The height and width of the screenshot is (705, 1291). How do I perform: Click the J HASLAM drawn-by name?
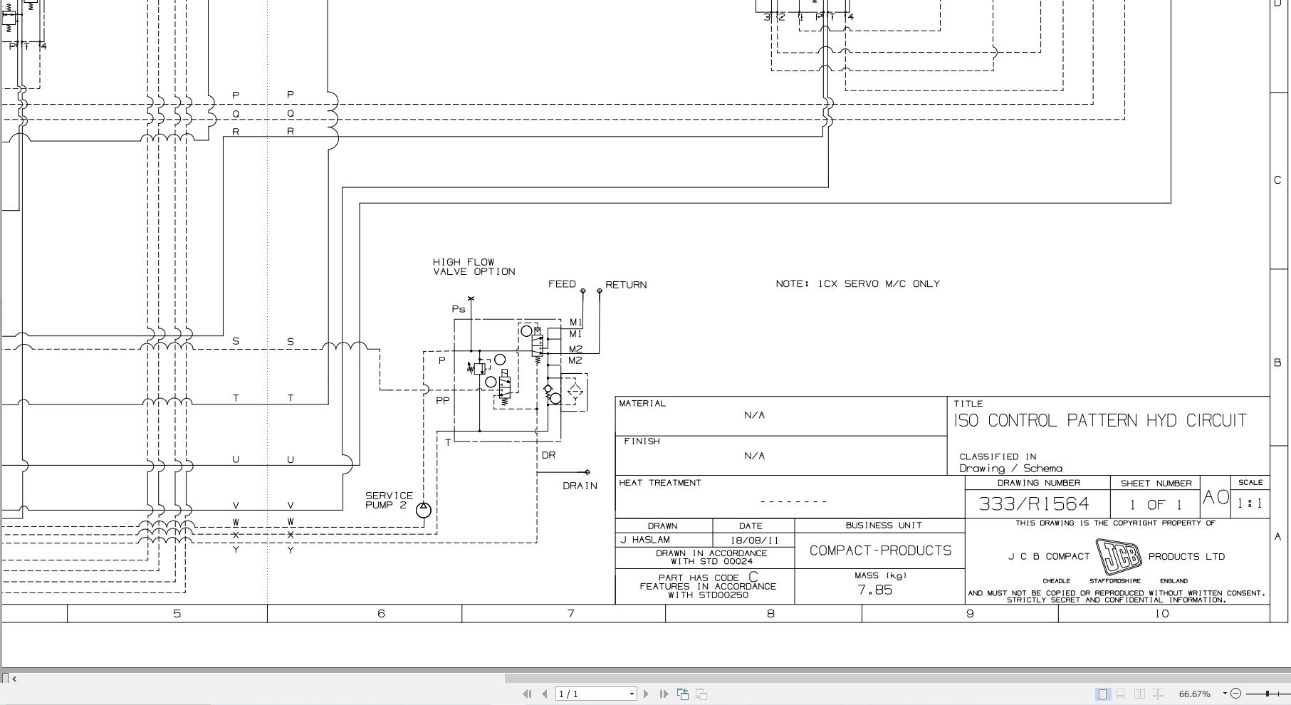tap(644, 540)
